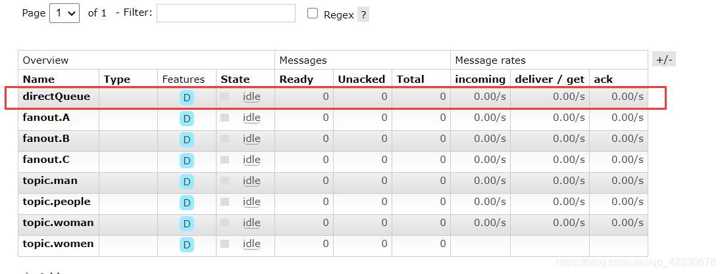Sort by the Type column header
This screenshot has height=274, width=722.
pyautogui.click(x=117, y=79)
